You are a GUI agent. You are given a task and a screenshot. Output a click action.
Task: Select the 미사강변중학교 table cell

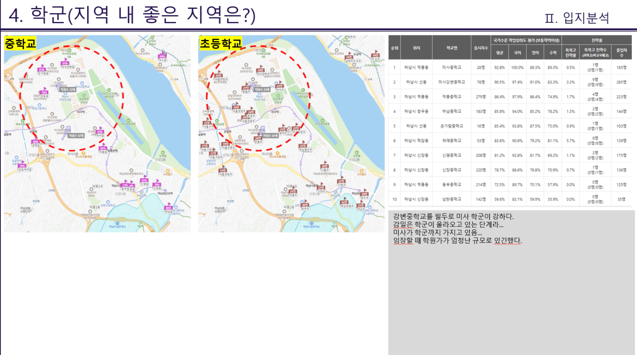coord(452,82)
